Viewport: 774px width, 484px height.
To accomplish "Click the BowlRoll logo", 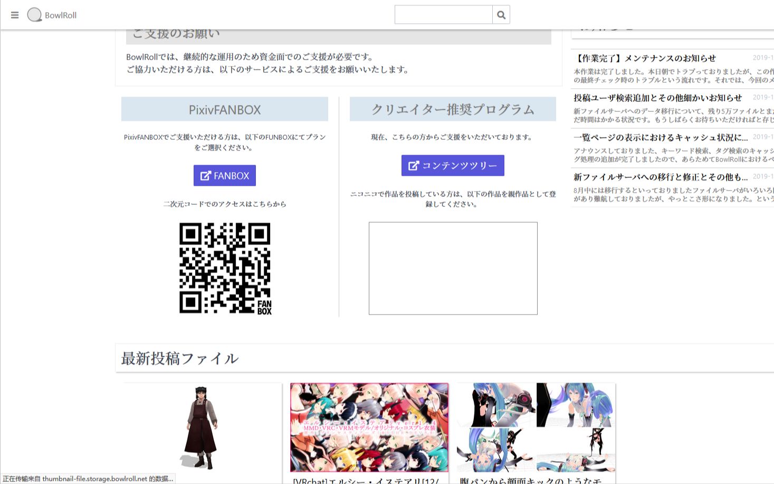I will tap(34, 15).
